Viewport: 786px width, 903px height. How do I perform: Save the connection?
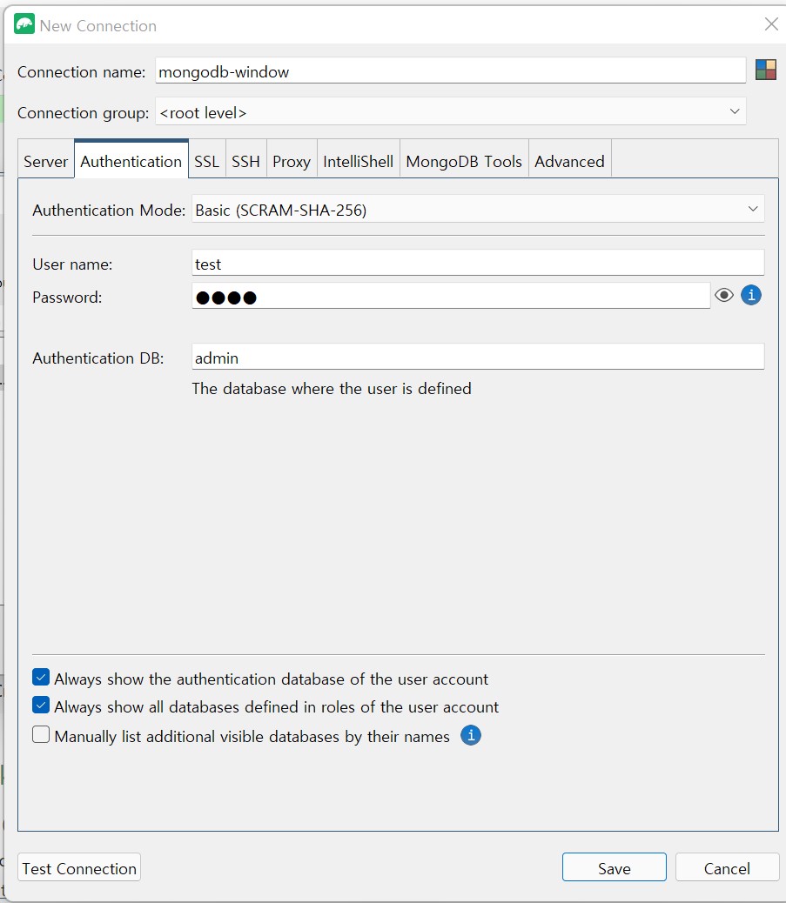pos(615,868)
